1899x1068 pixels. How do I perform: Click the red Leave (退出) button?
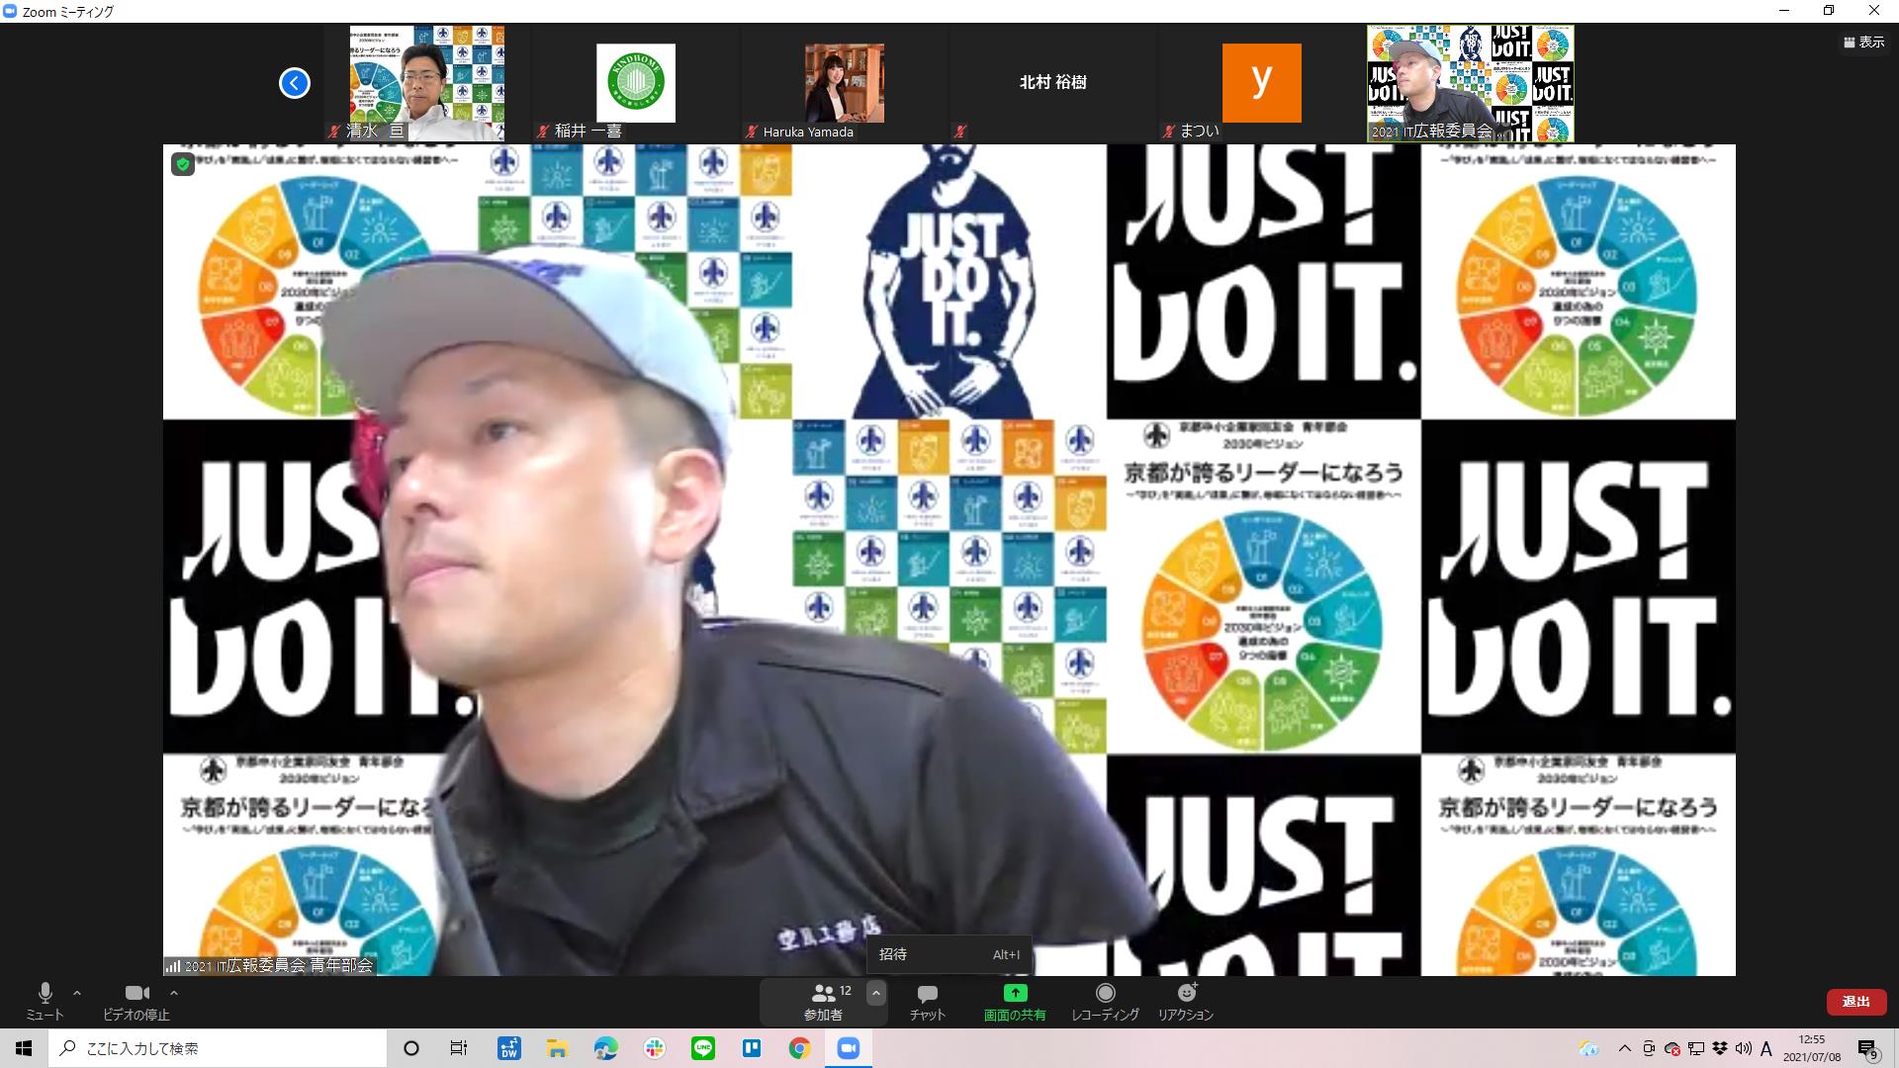coord(1856,1002)
